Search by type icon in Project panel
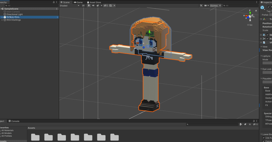272x142 pixels. tap(241, 124)
